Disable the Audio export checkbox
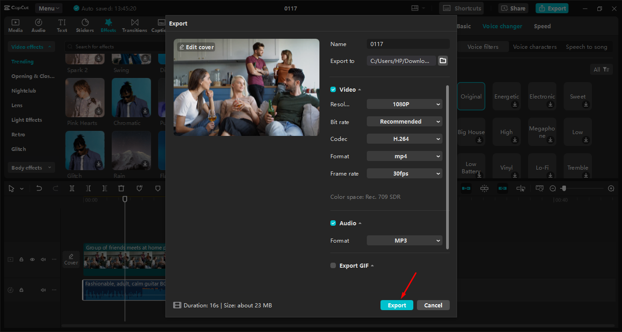This screenshot has height=332, width=622. coord(333,223)
